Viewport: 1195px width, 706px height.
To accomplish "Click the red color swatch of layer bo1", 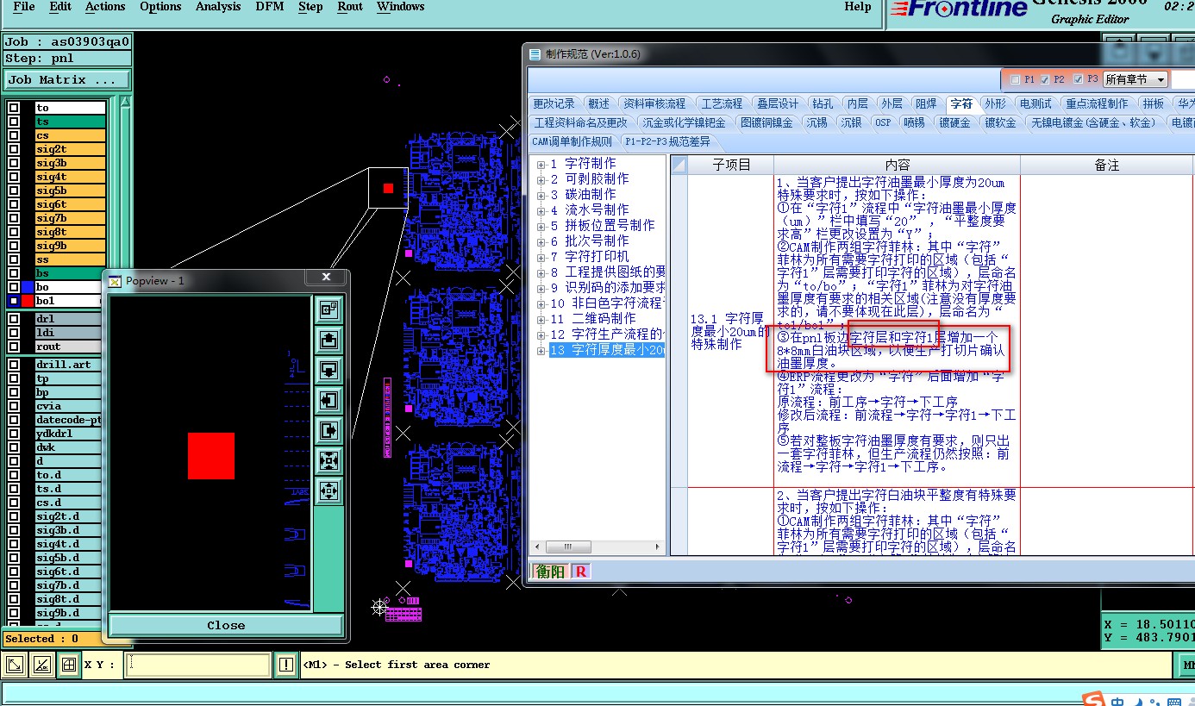I will pyautogui.click(x=28, y=301).
